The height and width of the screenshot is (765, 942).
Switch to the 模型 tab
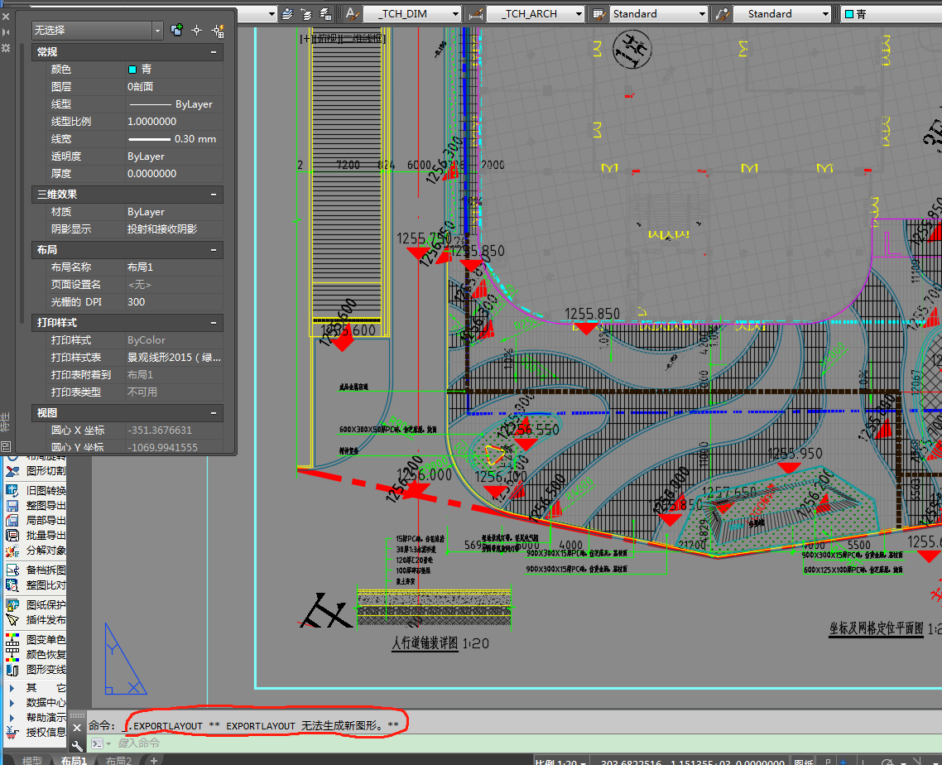coord(32,760)
